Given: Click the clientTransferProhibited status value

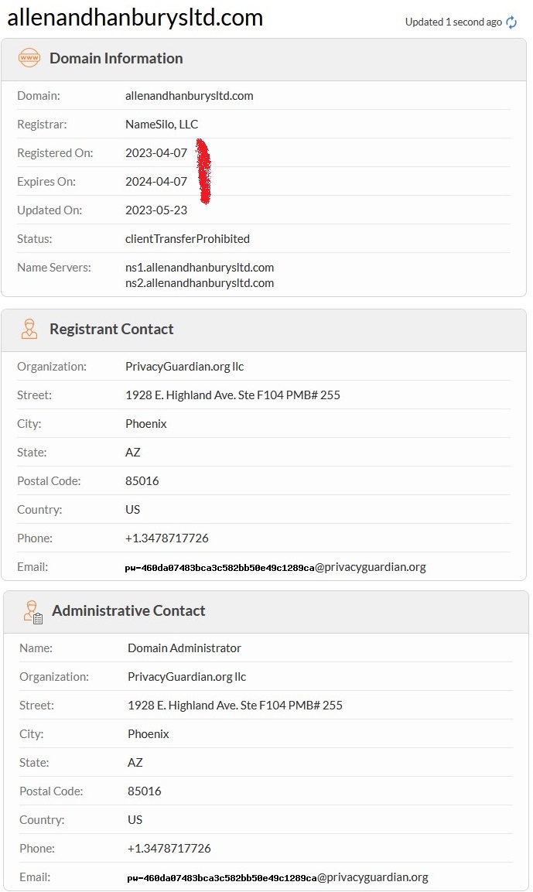Looking at the screenshot, I should [x=187, y=239].
